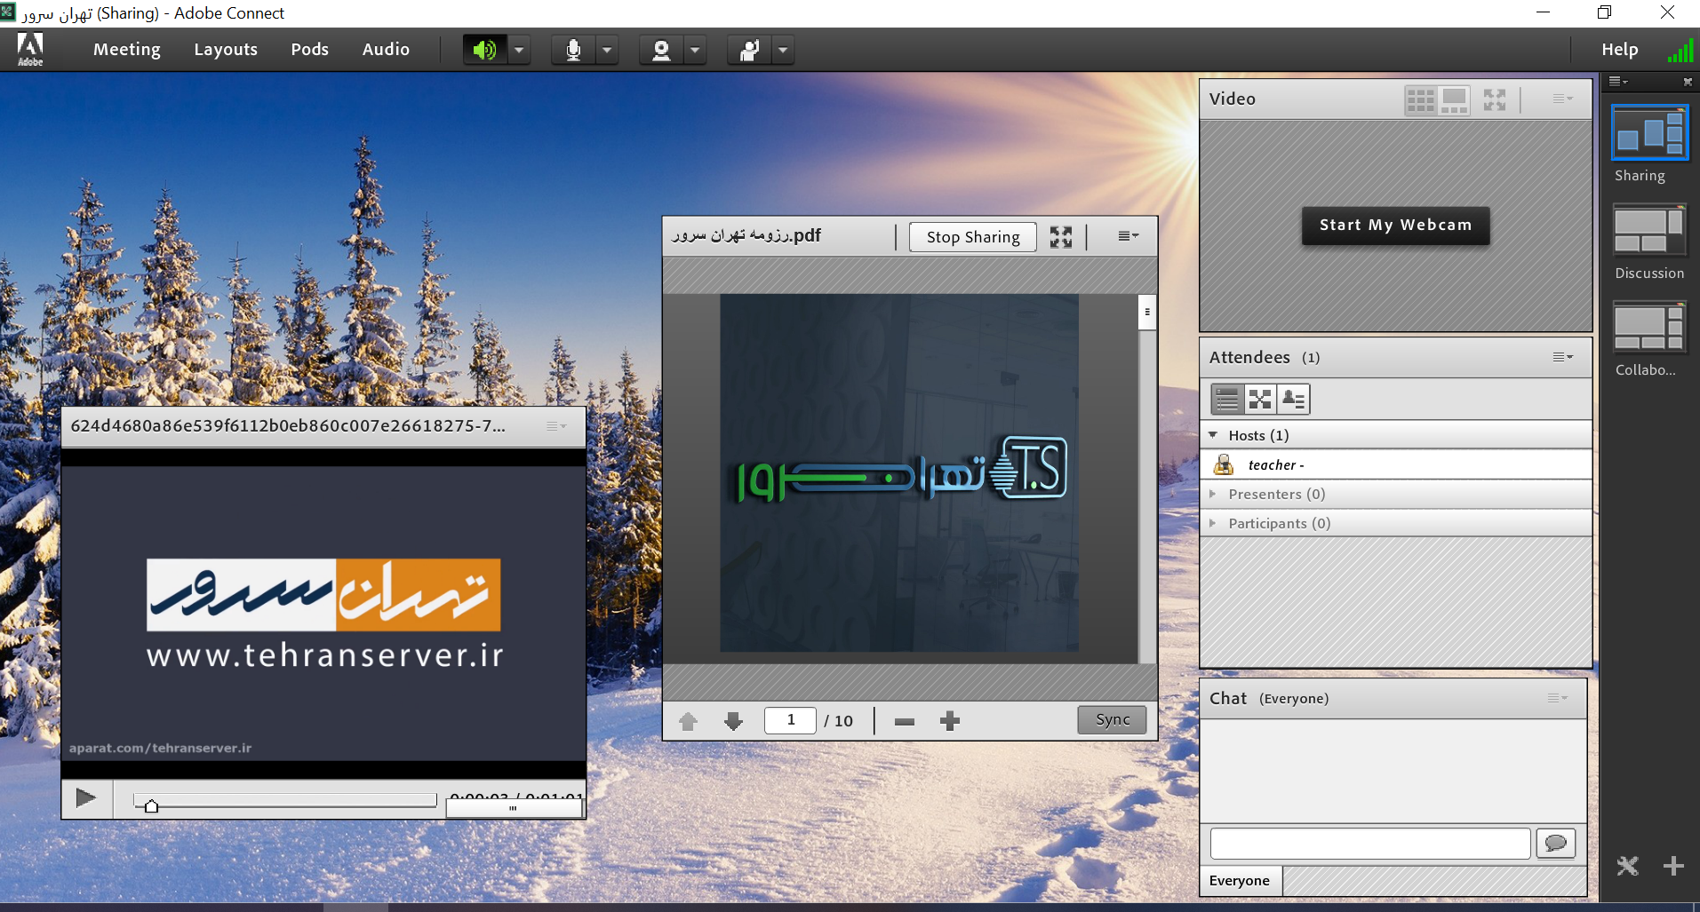Add new layout with plus icon
This screenshot has height=912, width=1700.
pyautogui.click(x=1673, y=866)
